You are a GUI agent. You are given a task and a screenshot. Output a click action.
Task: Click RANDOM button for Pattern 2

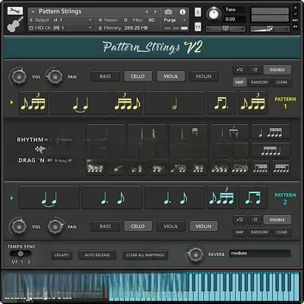point(259,232)
